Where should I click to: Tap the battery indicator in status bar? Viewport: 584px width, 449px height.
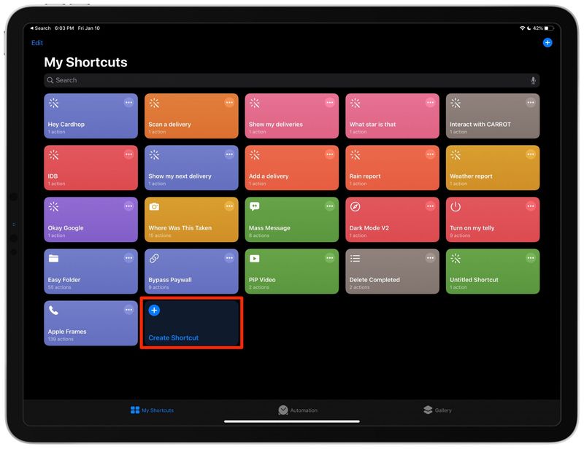[549, 28]
